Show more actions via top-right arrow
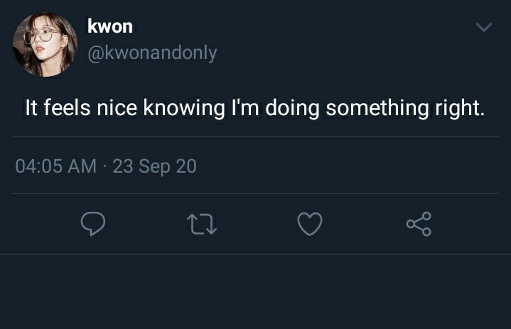The height and width of the screenshot is (329, 511). click(x=483, y=27)
